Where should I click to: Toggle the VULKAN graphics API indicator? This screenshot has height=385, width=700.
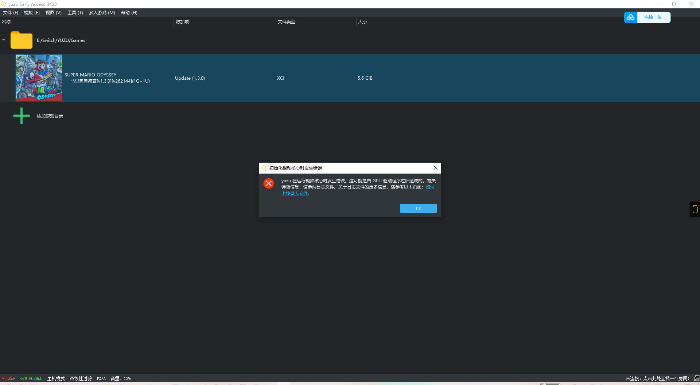9,378
